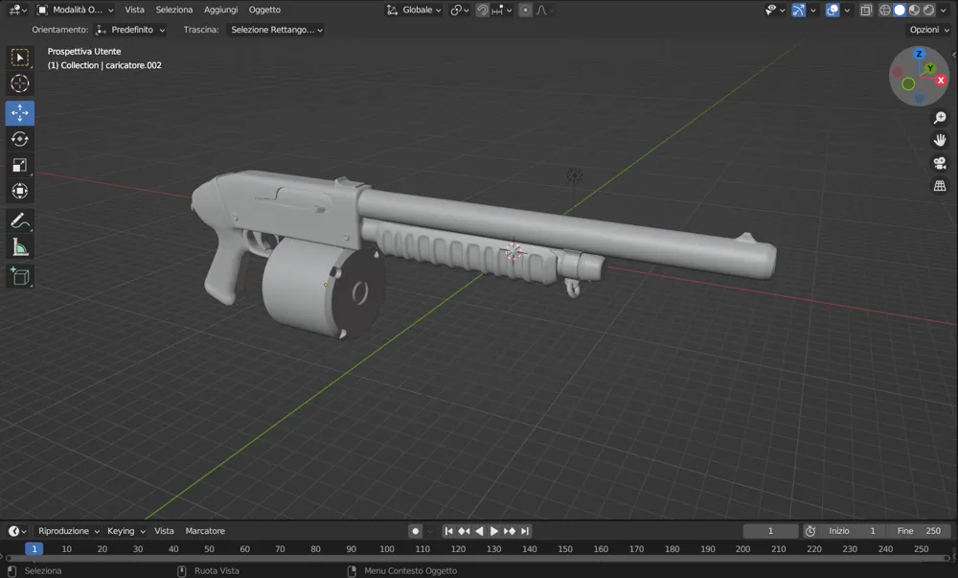Click the Transform tool icon
Screen dimensions: 958x578
pyautogui.click(x=19, y=191)
